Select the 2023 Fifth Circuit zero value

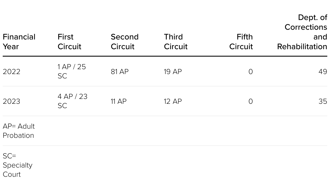pyautogui.click(x=250, y=101)
